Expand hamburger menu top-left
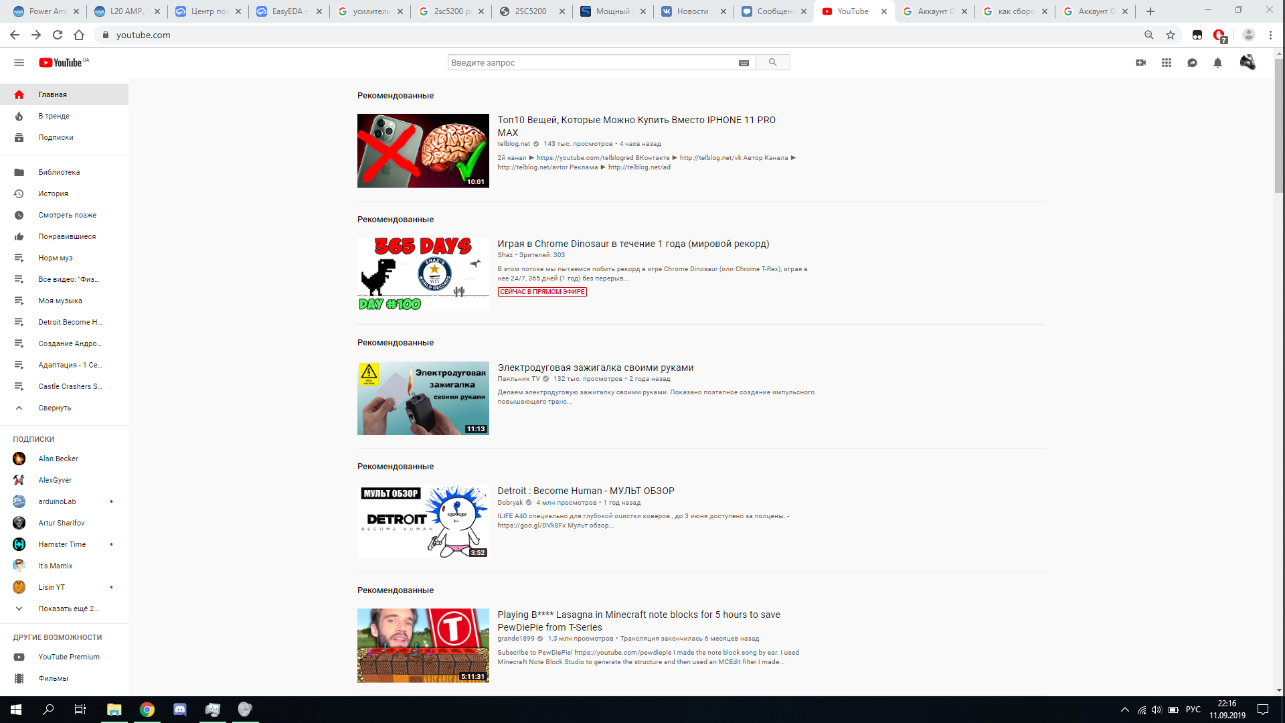The width and height of the screenshot is (1285, 723). 19,62
